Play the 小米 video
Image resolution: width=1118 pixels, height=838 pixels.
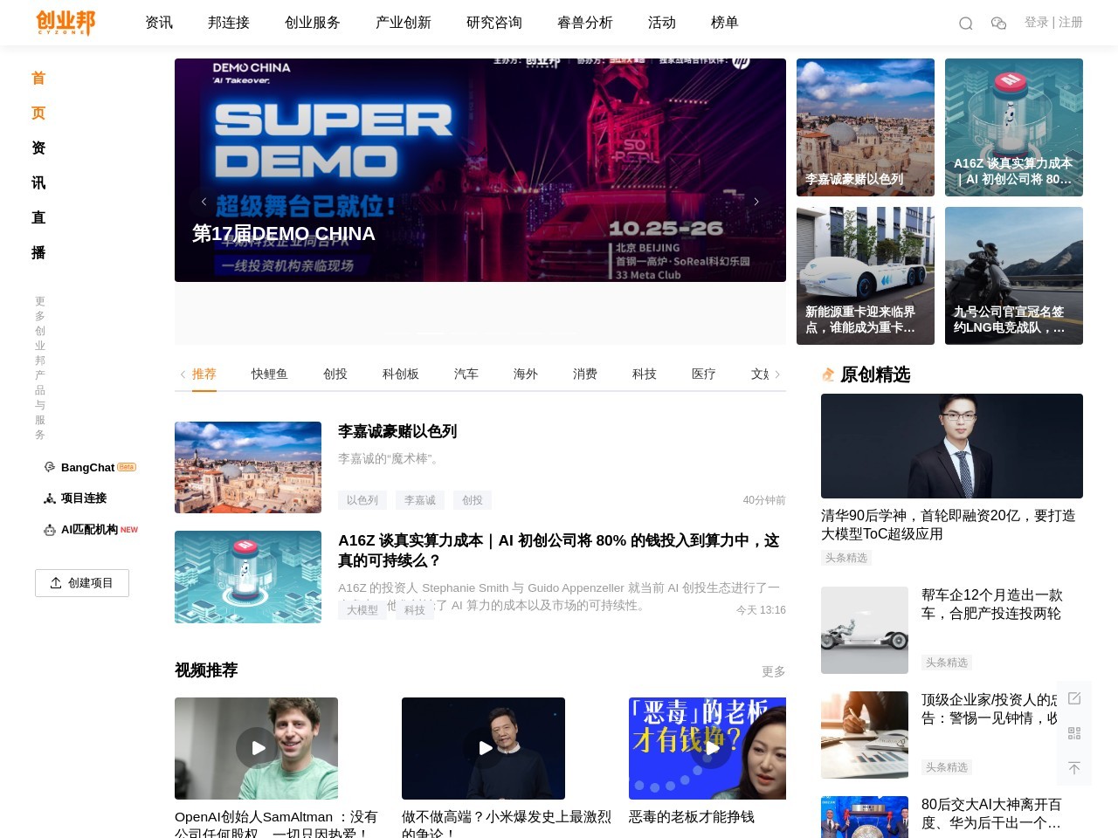[483, 748]
